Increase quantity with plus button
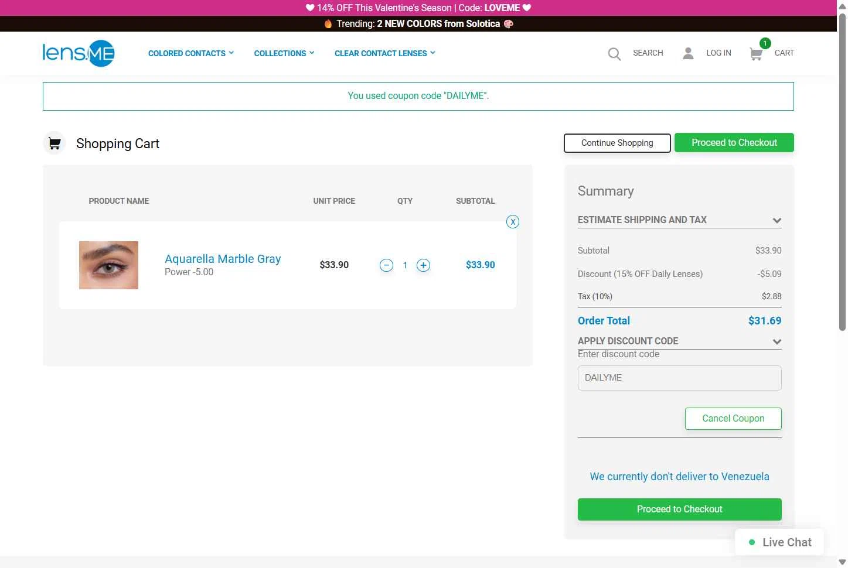This screenshot has height=568, width=848. pos(423,265)
